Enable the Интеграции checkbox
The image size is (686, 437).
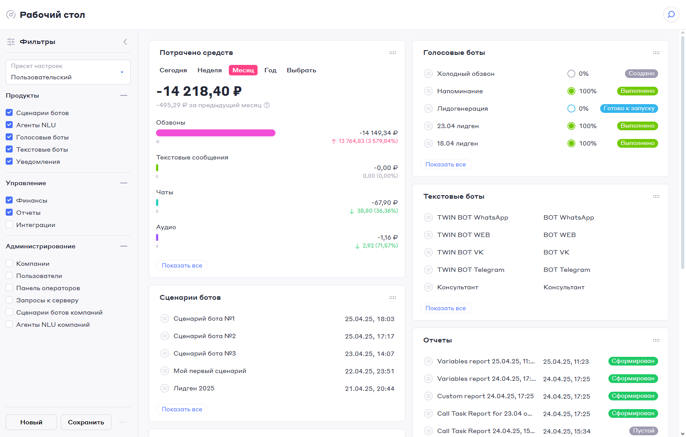(x=9, y=225)
